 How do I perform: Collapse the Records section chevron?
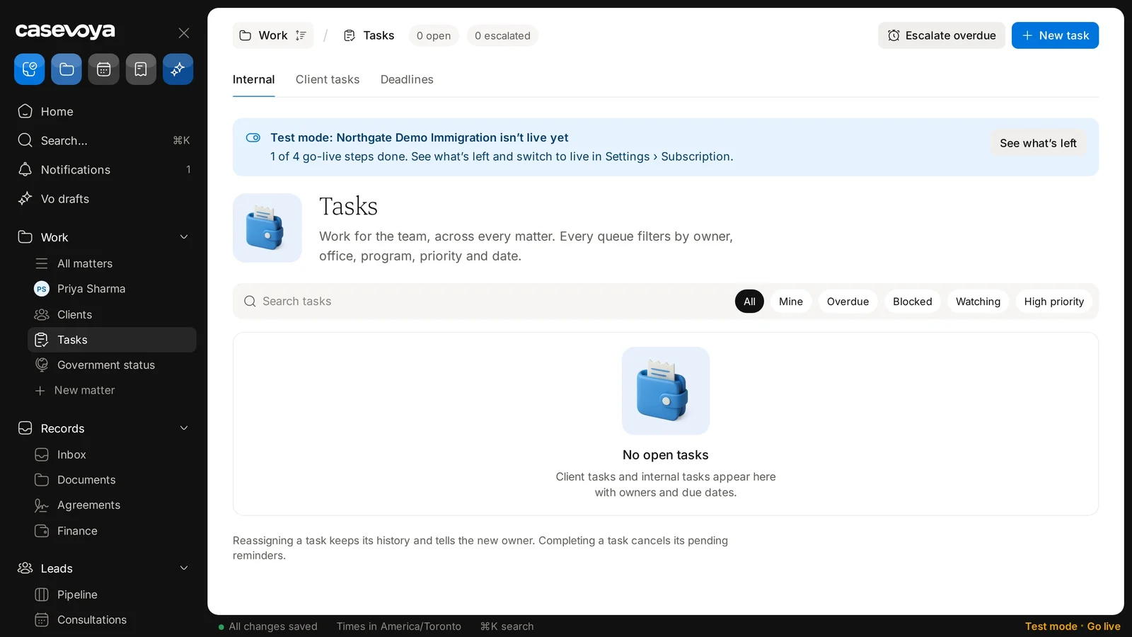pos(184,428)
